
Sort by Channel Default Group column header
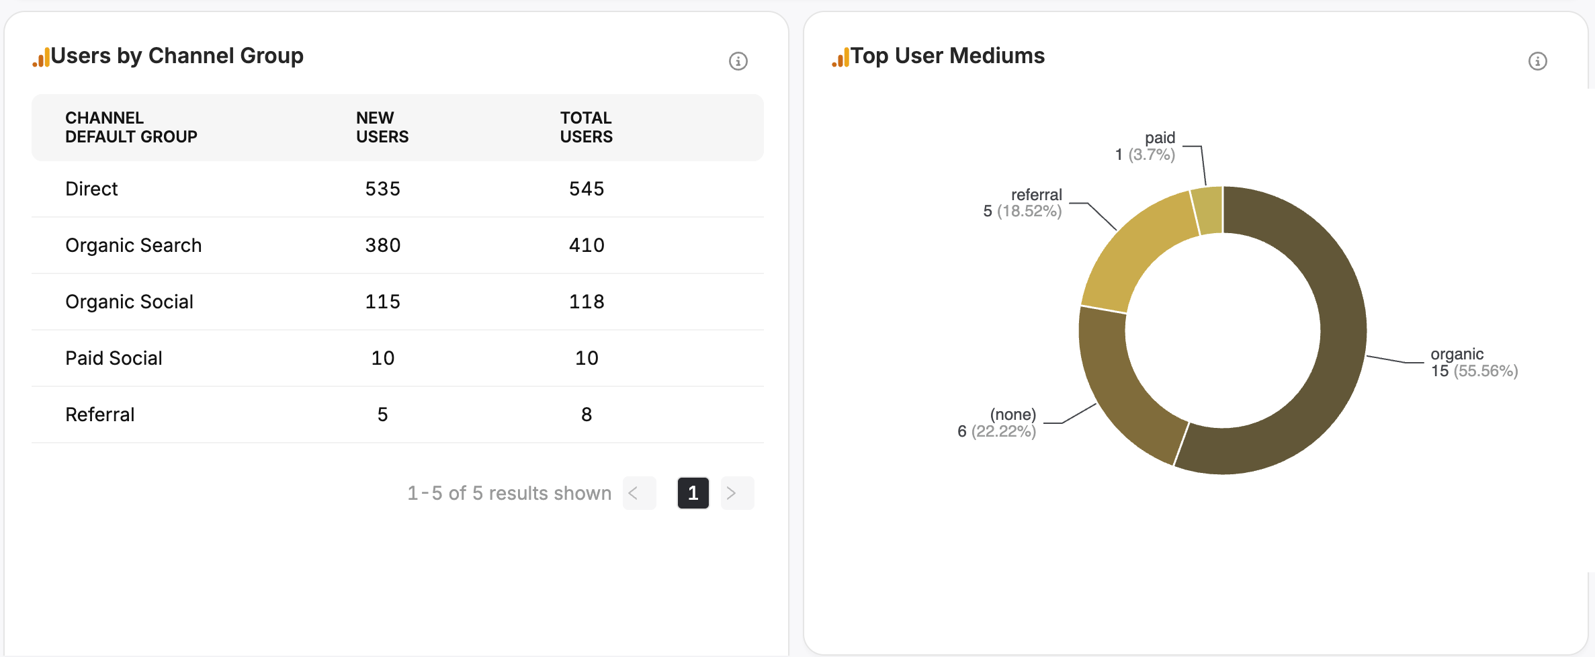(131, 128)
